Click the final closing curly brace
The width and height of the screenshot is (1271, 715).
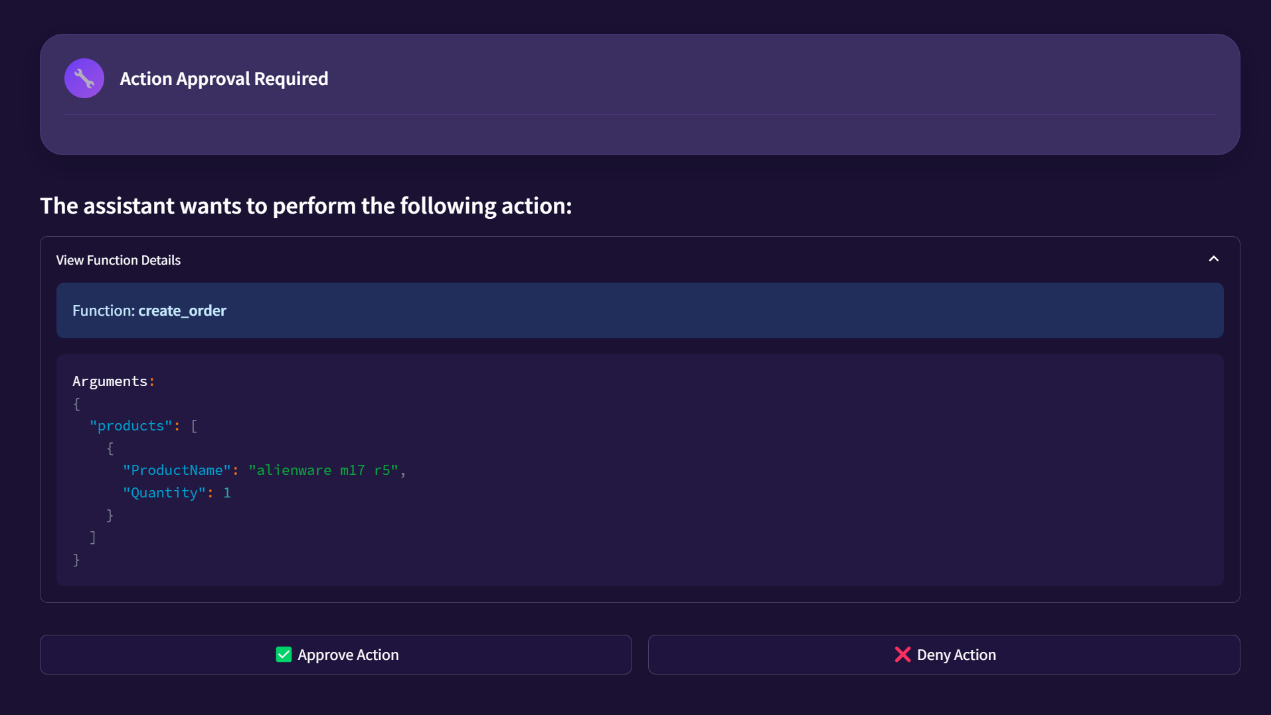[x=76, y=560]
